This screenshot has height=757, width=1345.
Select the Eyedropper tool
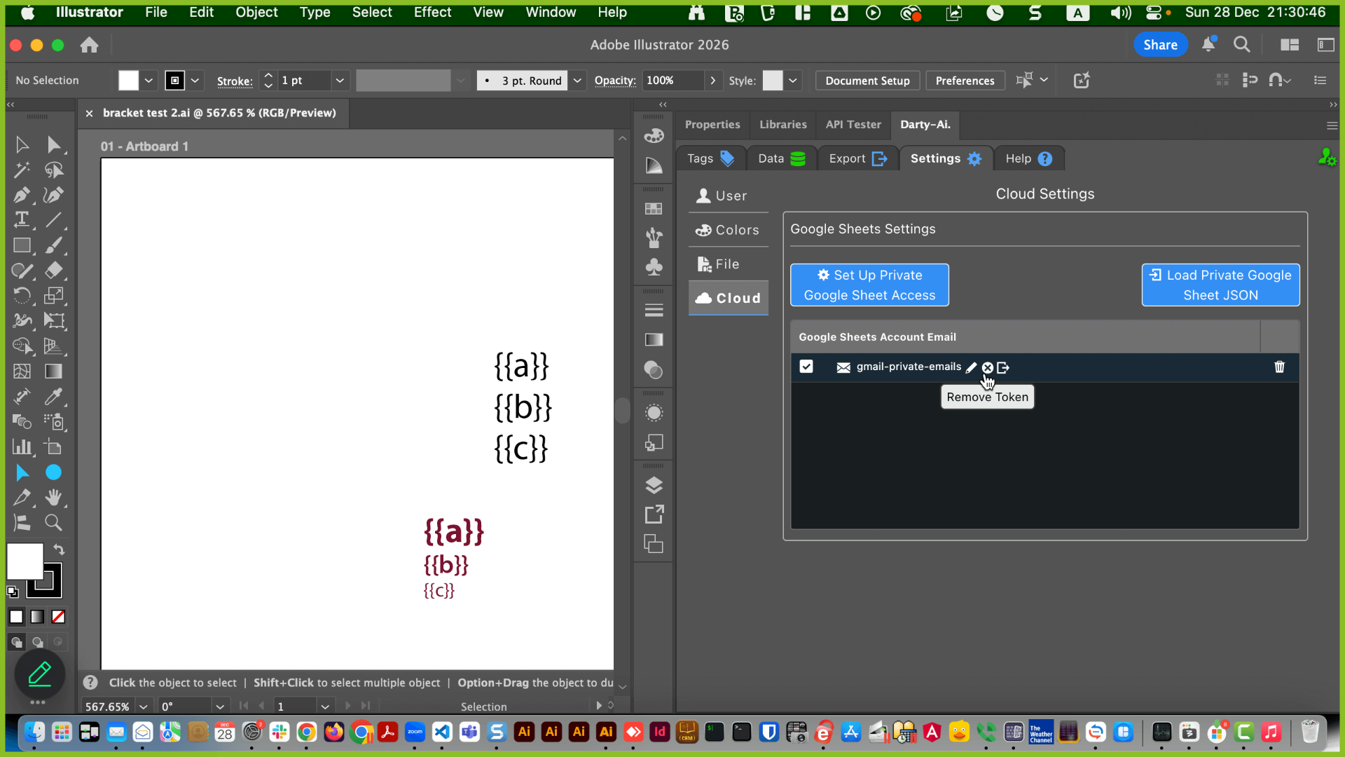[x=53, y=397]
